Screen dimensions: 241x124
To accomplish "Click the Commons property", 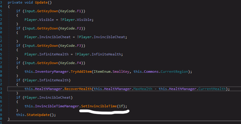I will click(151, 72).
